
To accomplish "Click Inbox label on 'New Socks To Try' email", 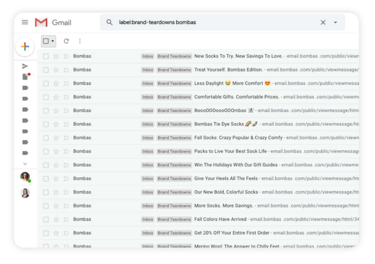I will pos(148,56).
